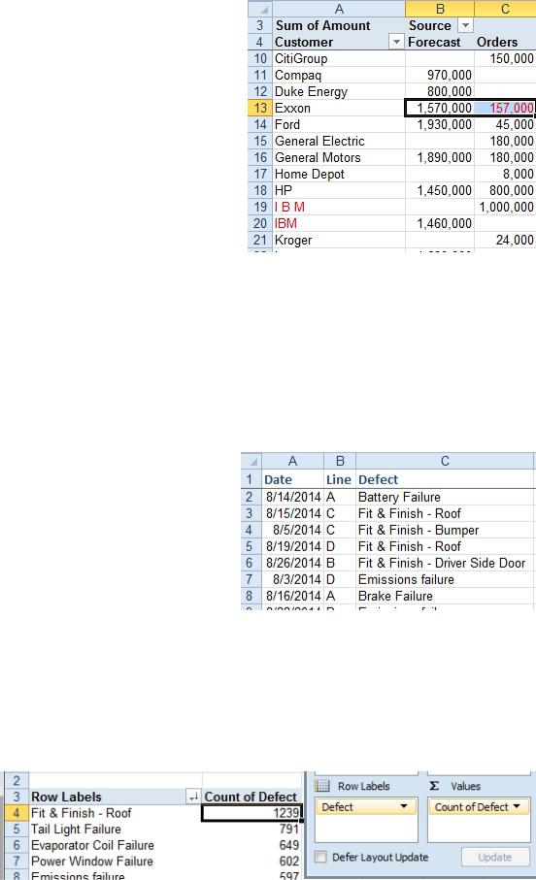
Task: Click the select-all corner beside the Date sheet
Action: [251, 461]
